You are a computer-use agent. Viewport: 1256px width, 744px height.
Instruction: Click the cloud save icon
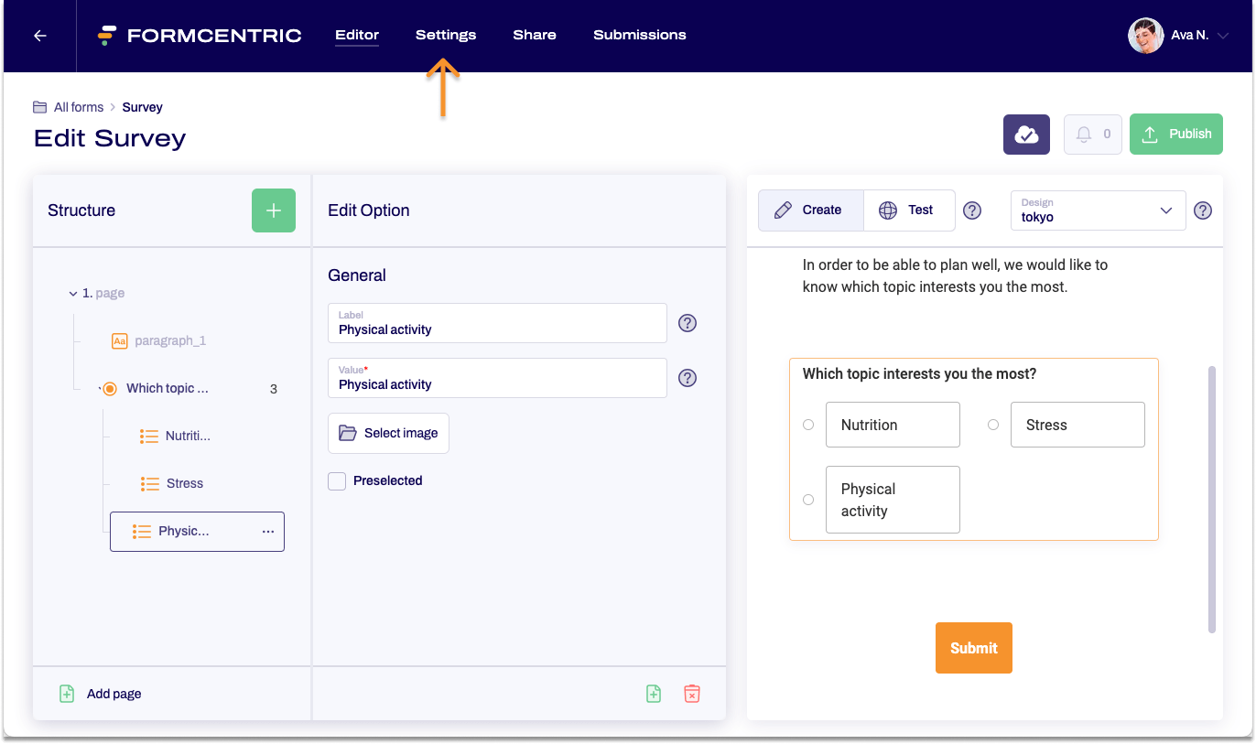pos(1026,134)
